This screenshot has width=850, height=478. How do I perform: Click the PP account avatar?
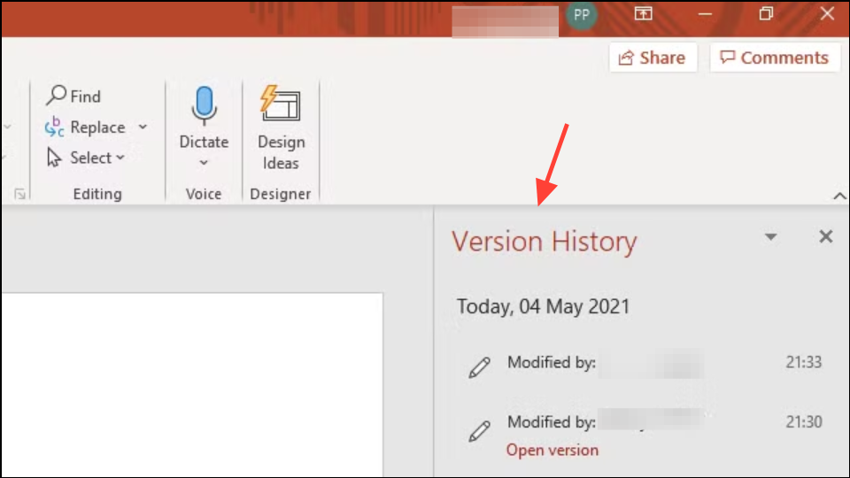tap(582, 14)
